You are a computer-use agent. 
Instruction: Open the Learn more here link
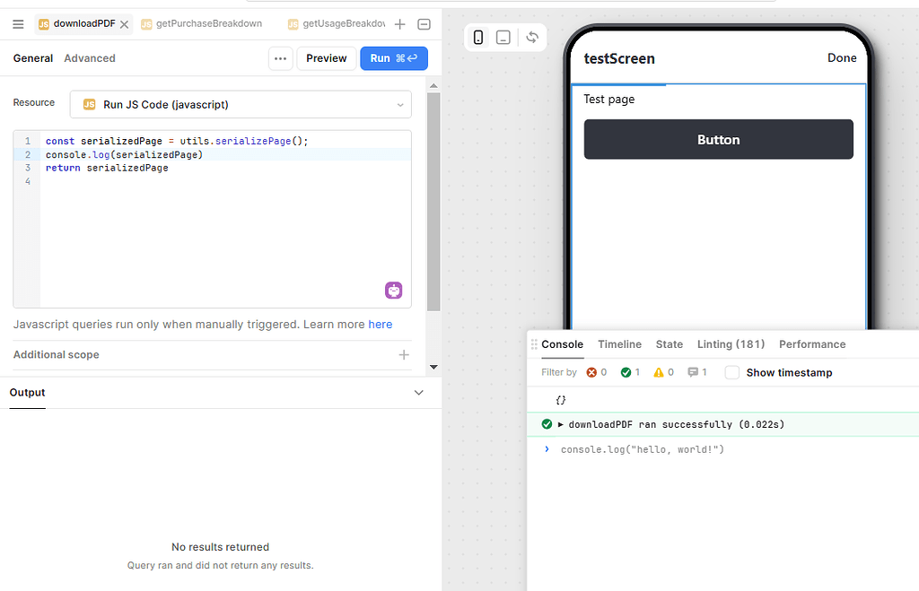coord(380,324)
